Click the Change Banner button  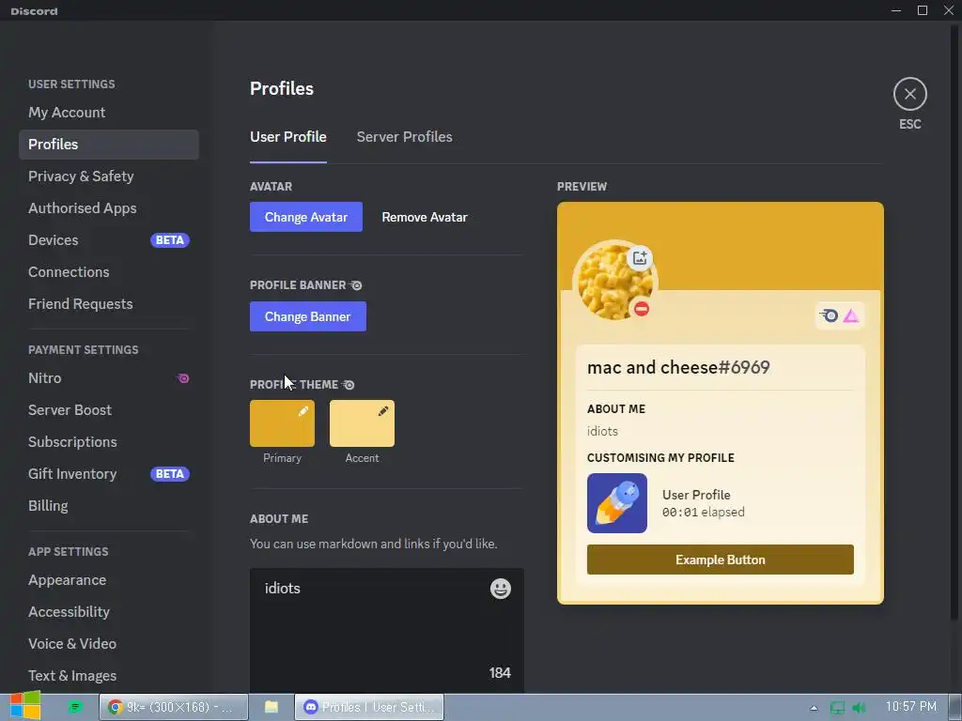point(307,316)
